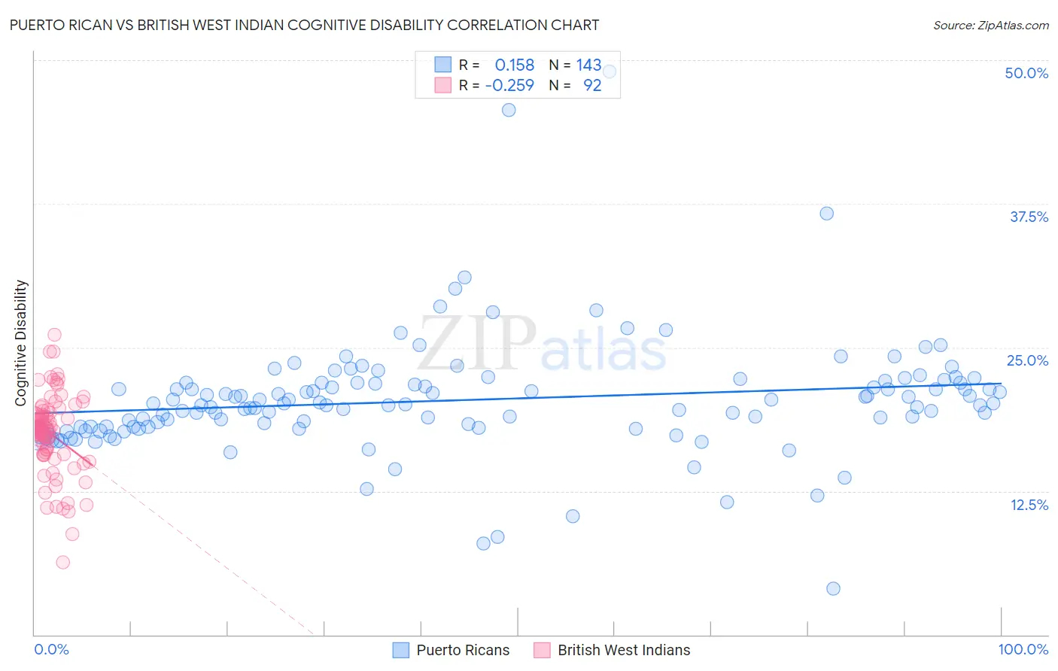The width and height of the screenshot is (1058, 671).
Task: Click the topmost pink data point
Action: pyautogui.click(x=54, y=335)
